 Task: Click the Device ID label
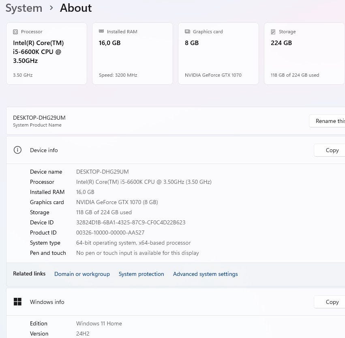42,222
